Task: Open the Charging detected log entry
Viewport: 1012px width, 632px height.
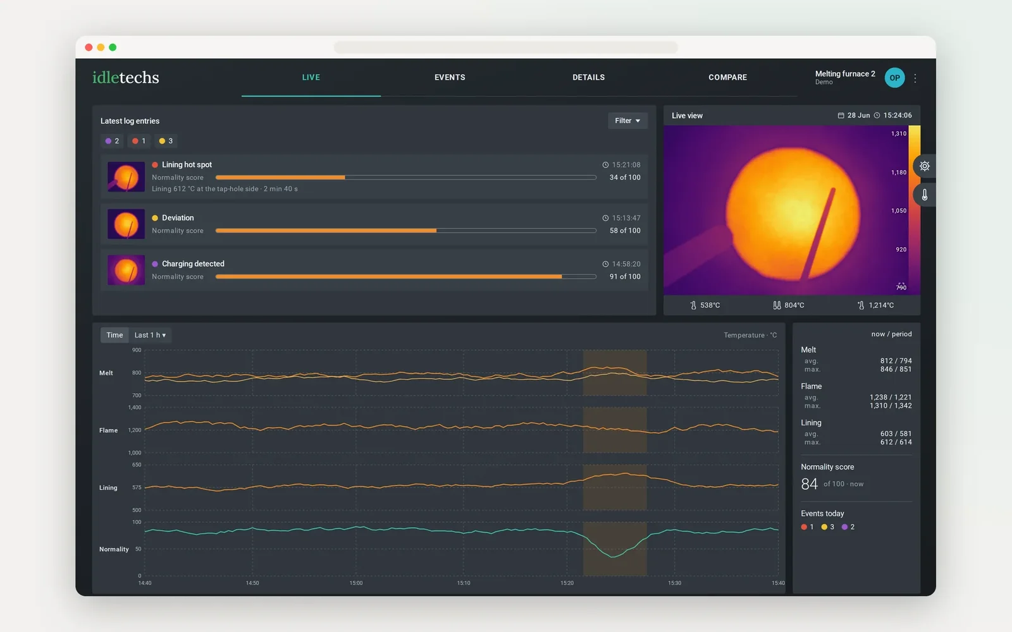Action: 374,270
